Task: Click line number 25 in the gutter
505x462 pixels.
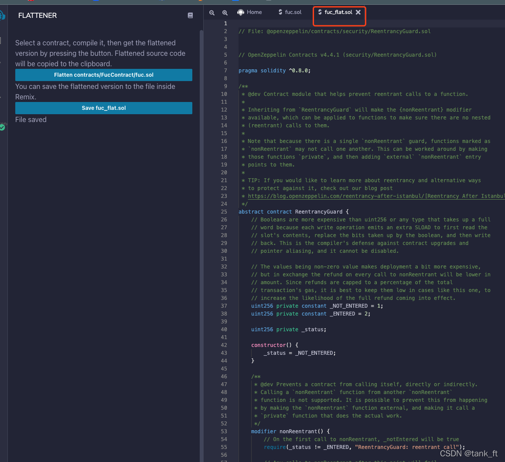Action: [x=224, y=212]
